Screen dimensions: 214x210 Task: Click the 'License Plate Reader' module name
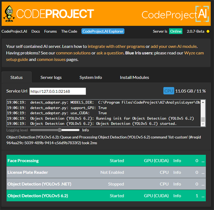point(28,173)
